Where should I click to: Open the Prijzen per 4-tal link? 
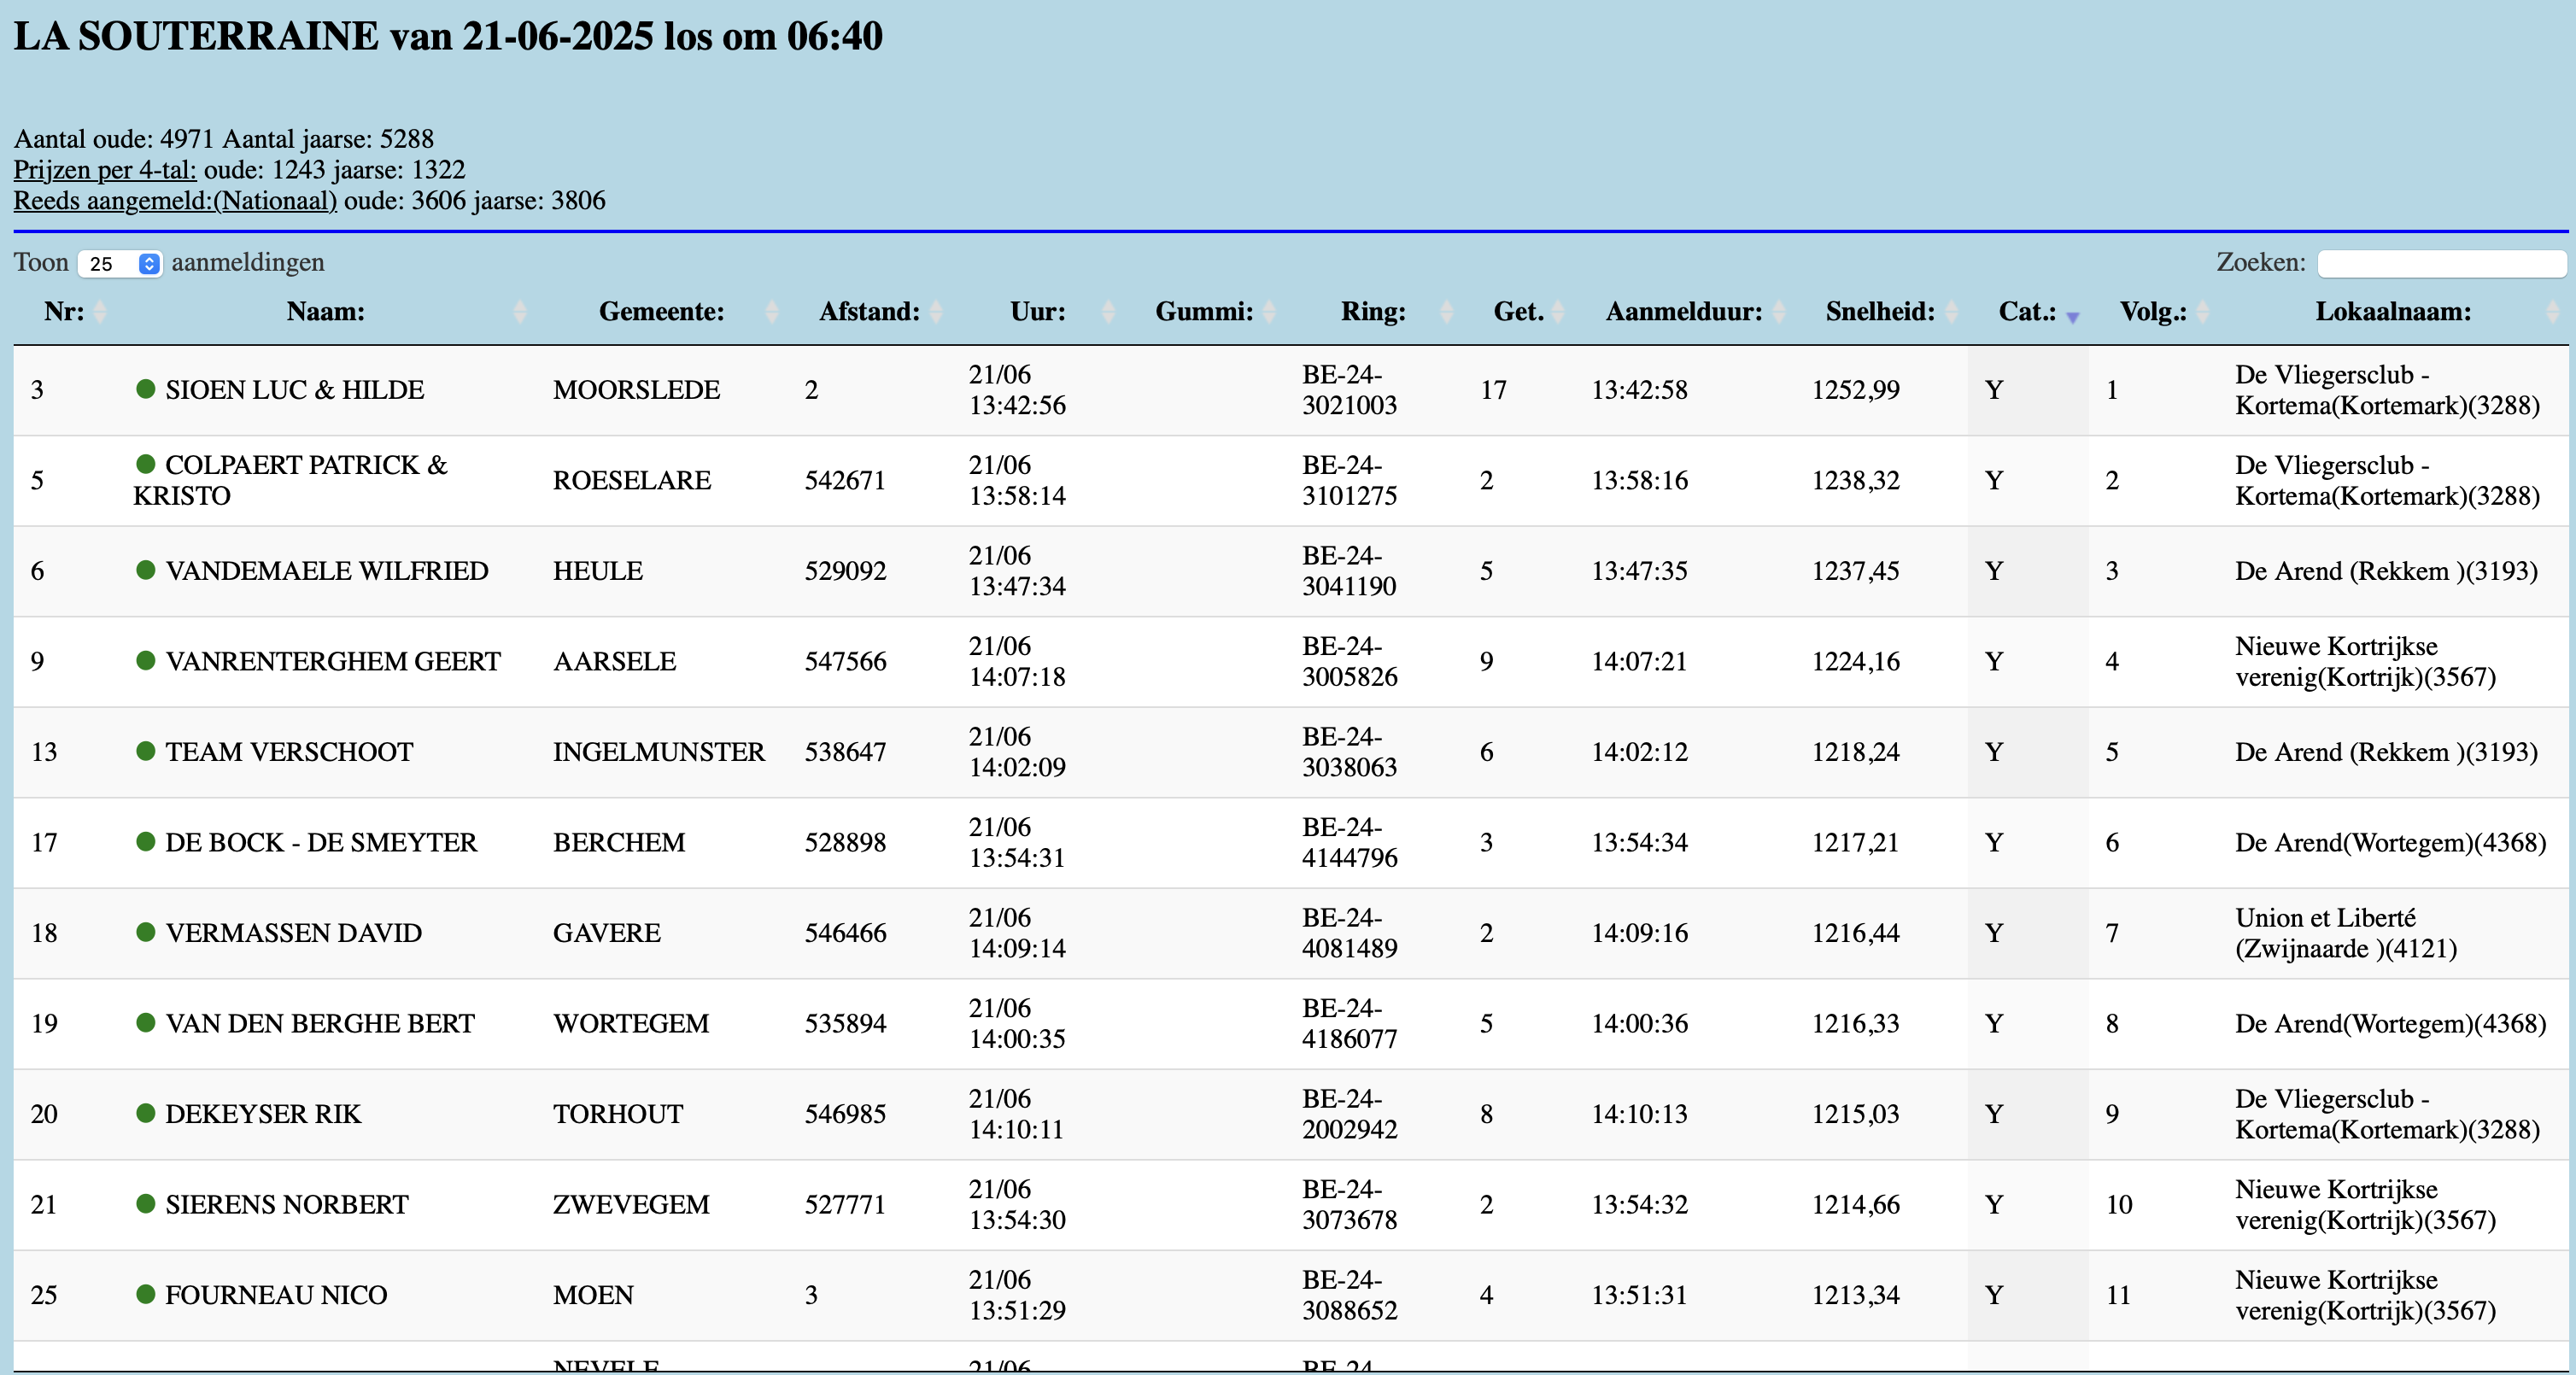(105, 170)
